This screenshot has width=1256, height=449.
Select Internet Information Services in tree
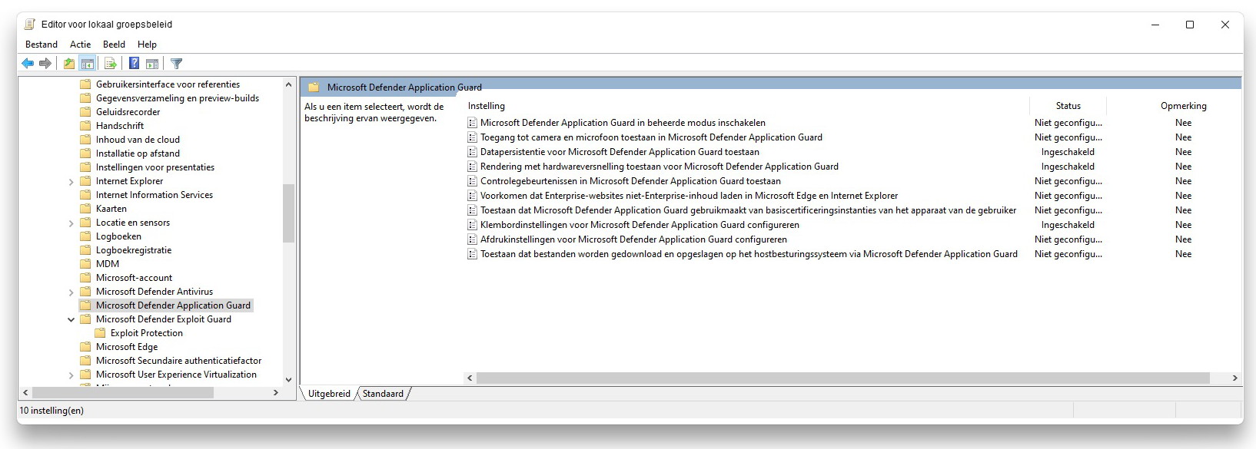pos(155,195)
